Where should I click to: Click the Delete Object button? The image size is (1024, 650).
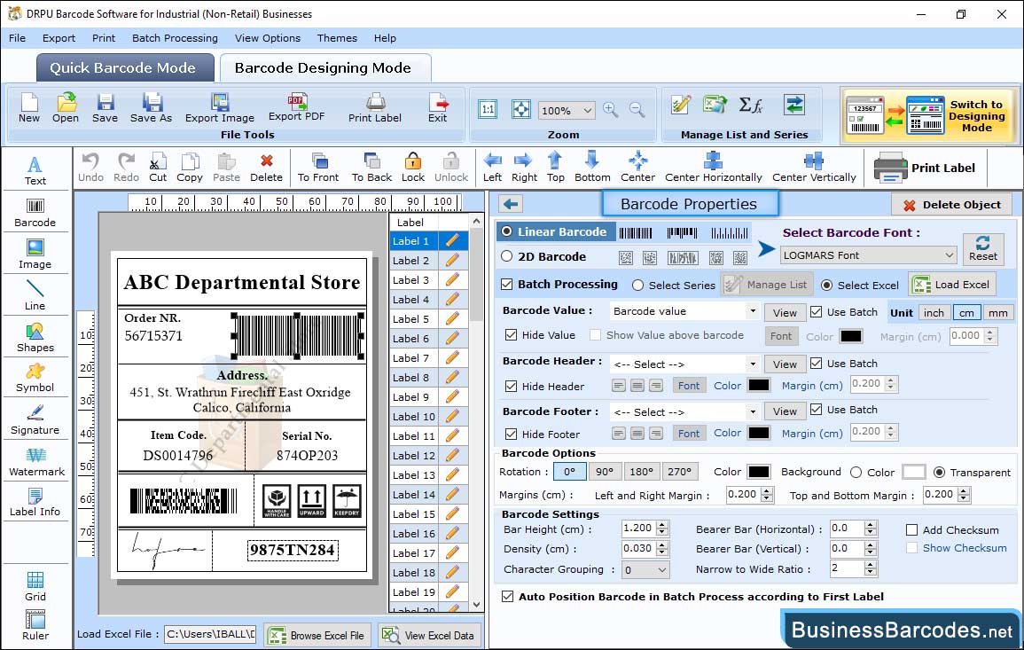pos(951,205)
